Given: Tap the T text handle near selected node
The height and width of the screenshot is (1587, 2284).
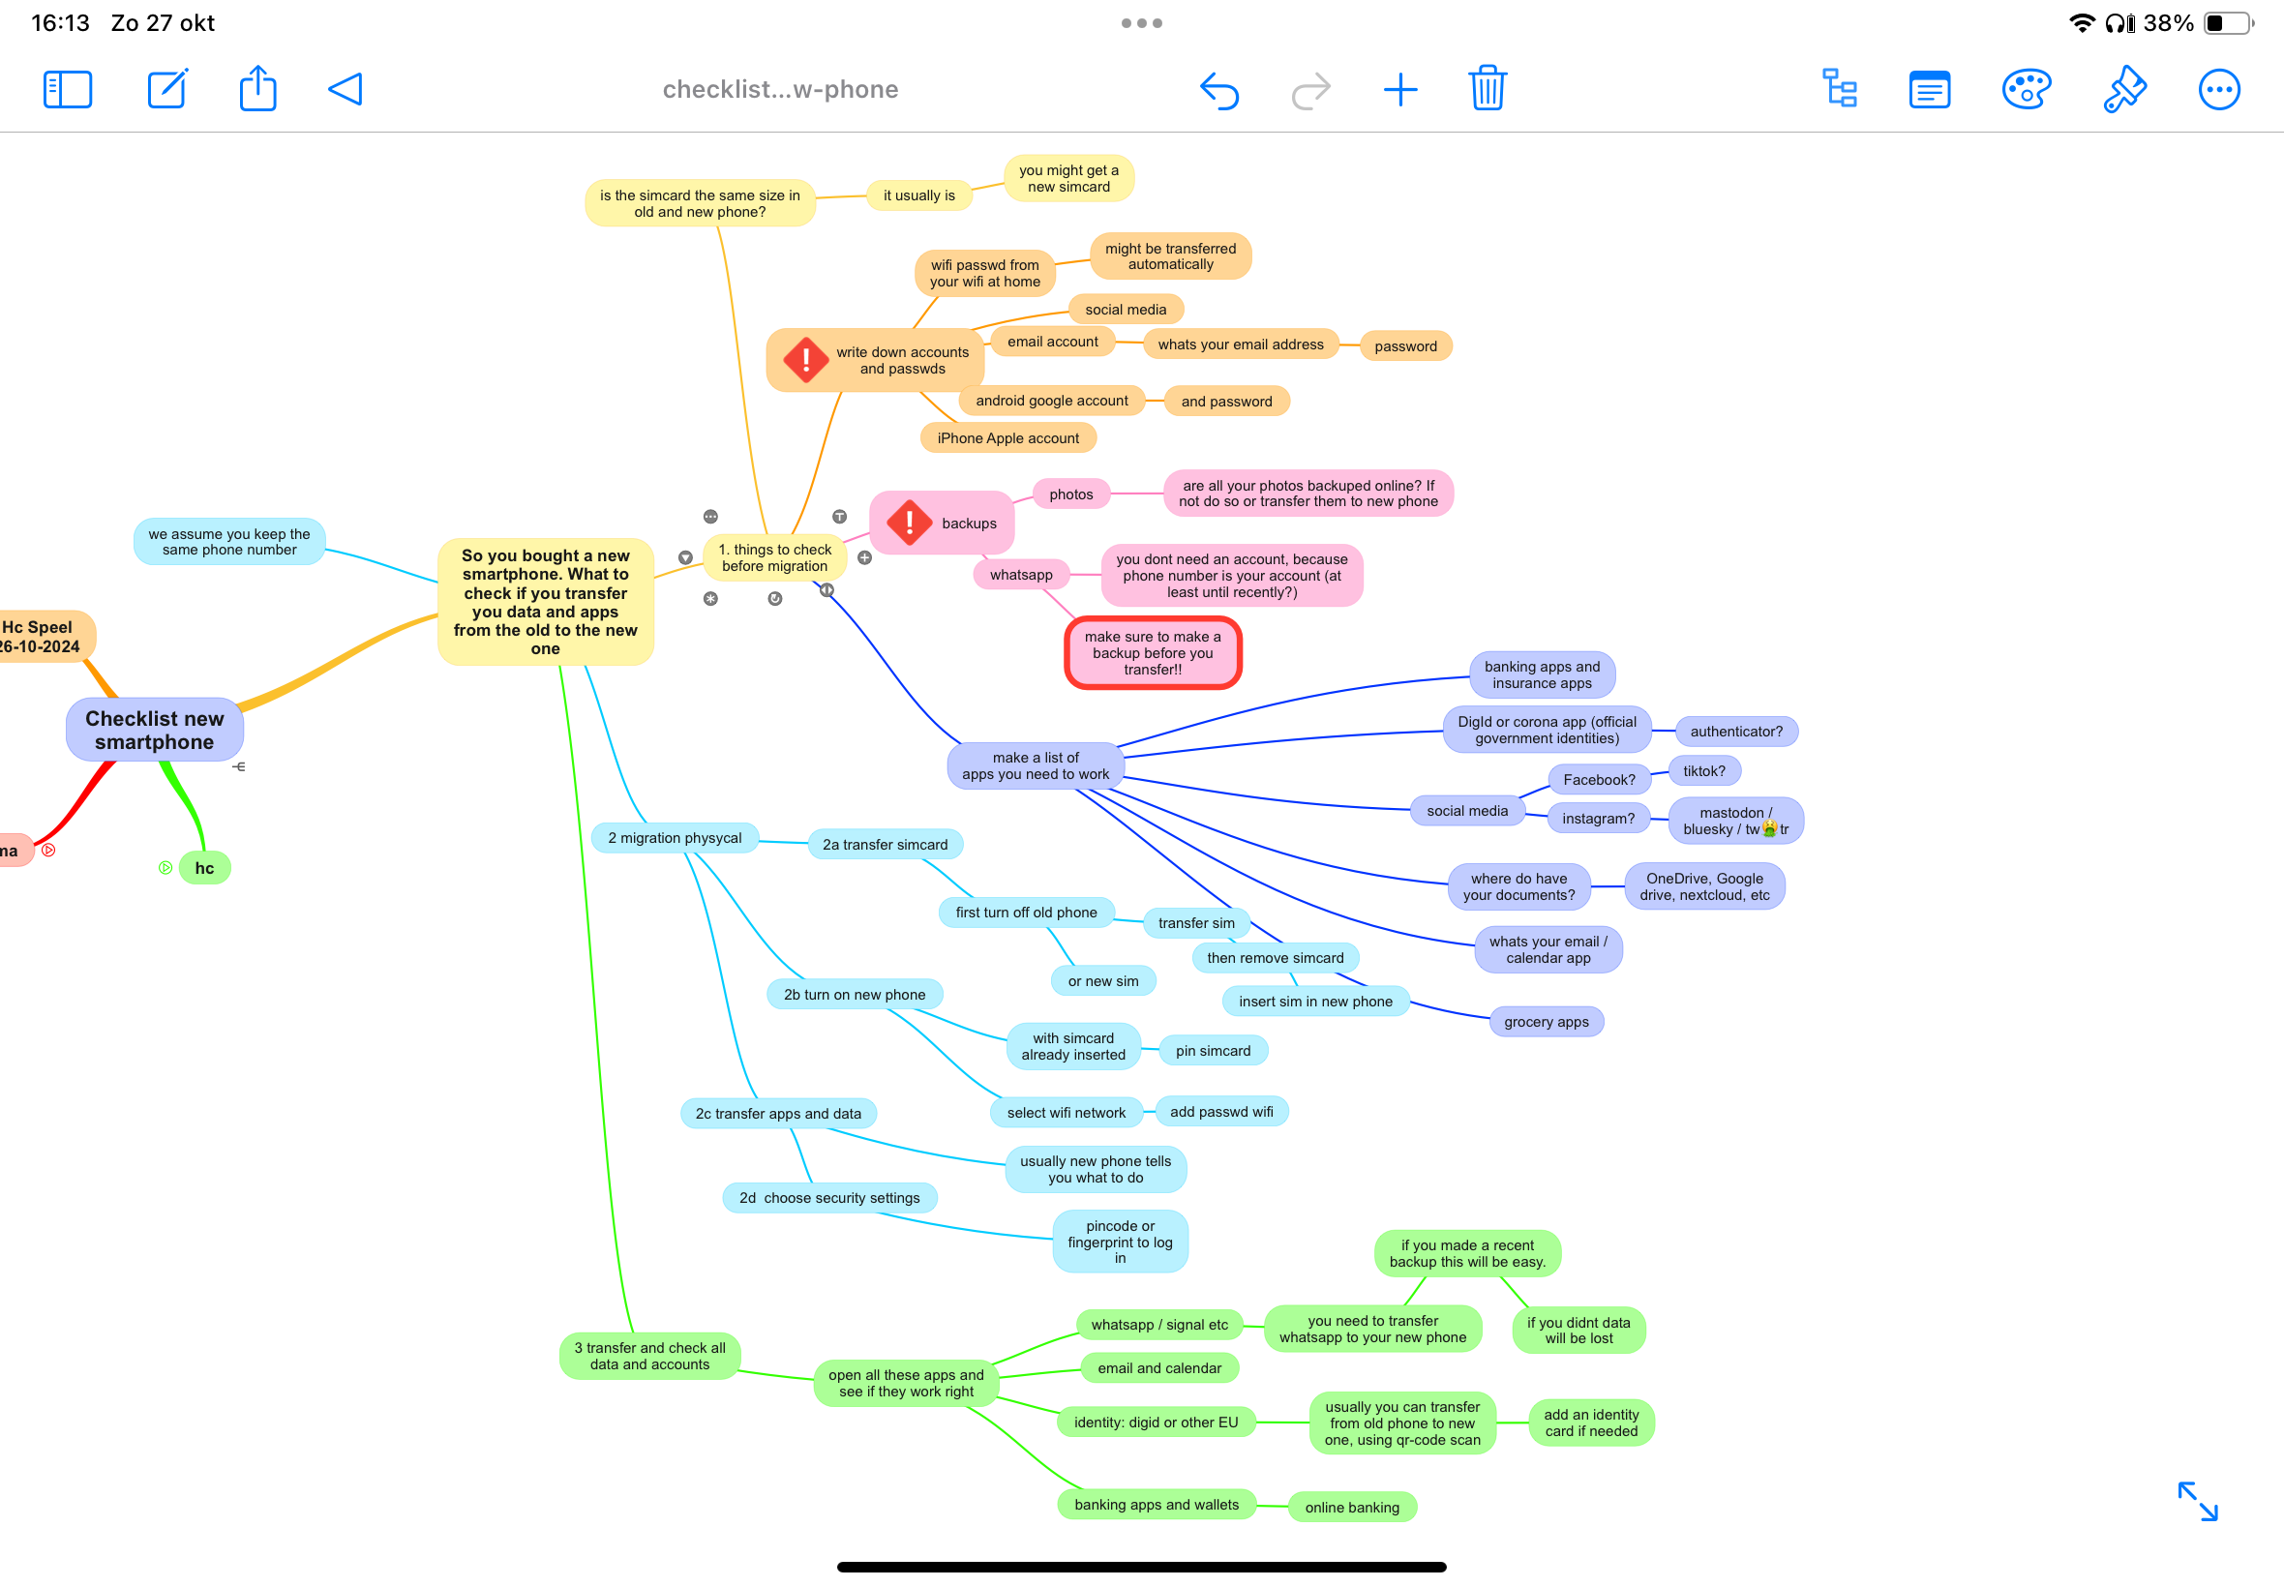Looking at the screenshot, I should point(839,516).
